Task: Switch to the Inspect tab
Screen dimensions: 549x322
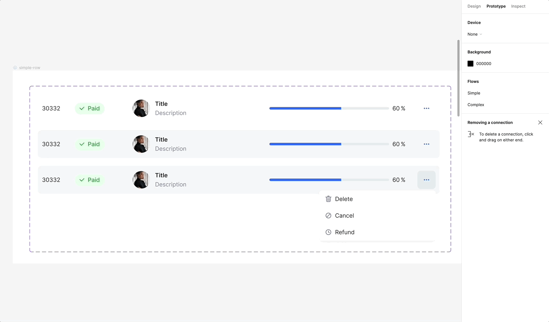Action: 518,6
